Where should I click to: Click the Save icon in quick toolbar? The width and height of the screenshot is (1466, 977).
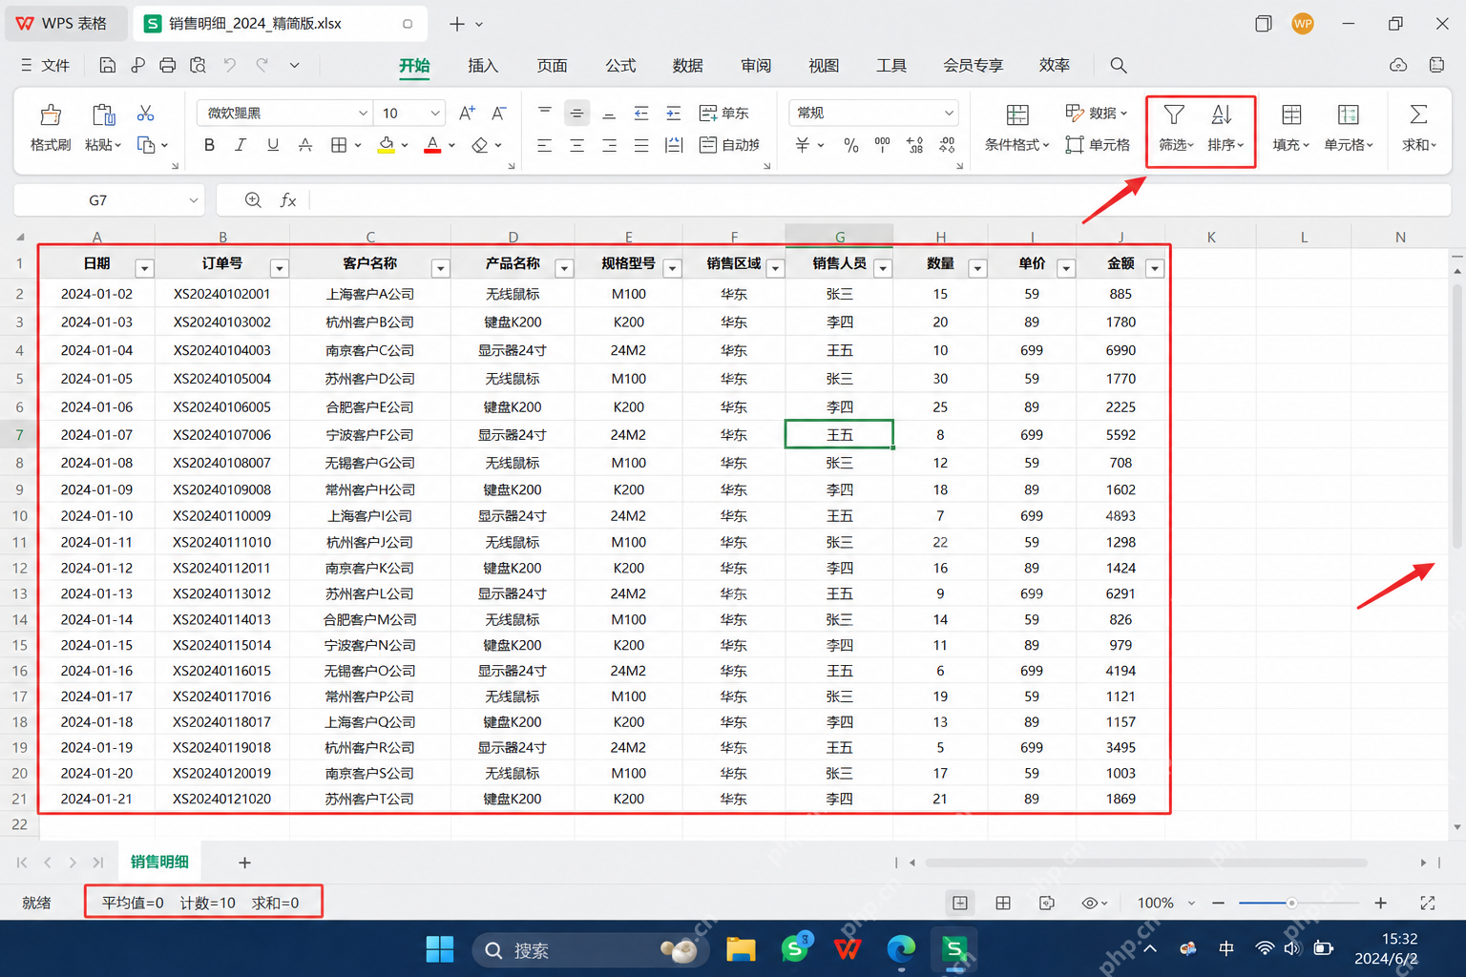[x=107, y=65]
